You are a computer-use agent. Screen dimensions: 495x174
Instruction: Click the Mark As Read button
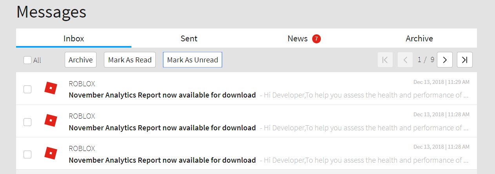click(x=130, y=60)
